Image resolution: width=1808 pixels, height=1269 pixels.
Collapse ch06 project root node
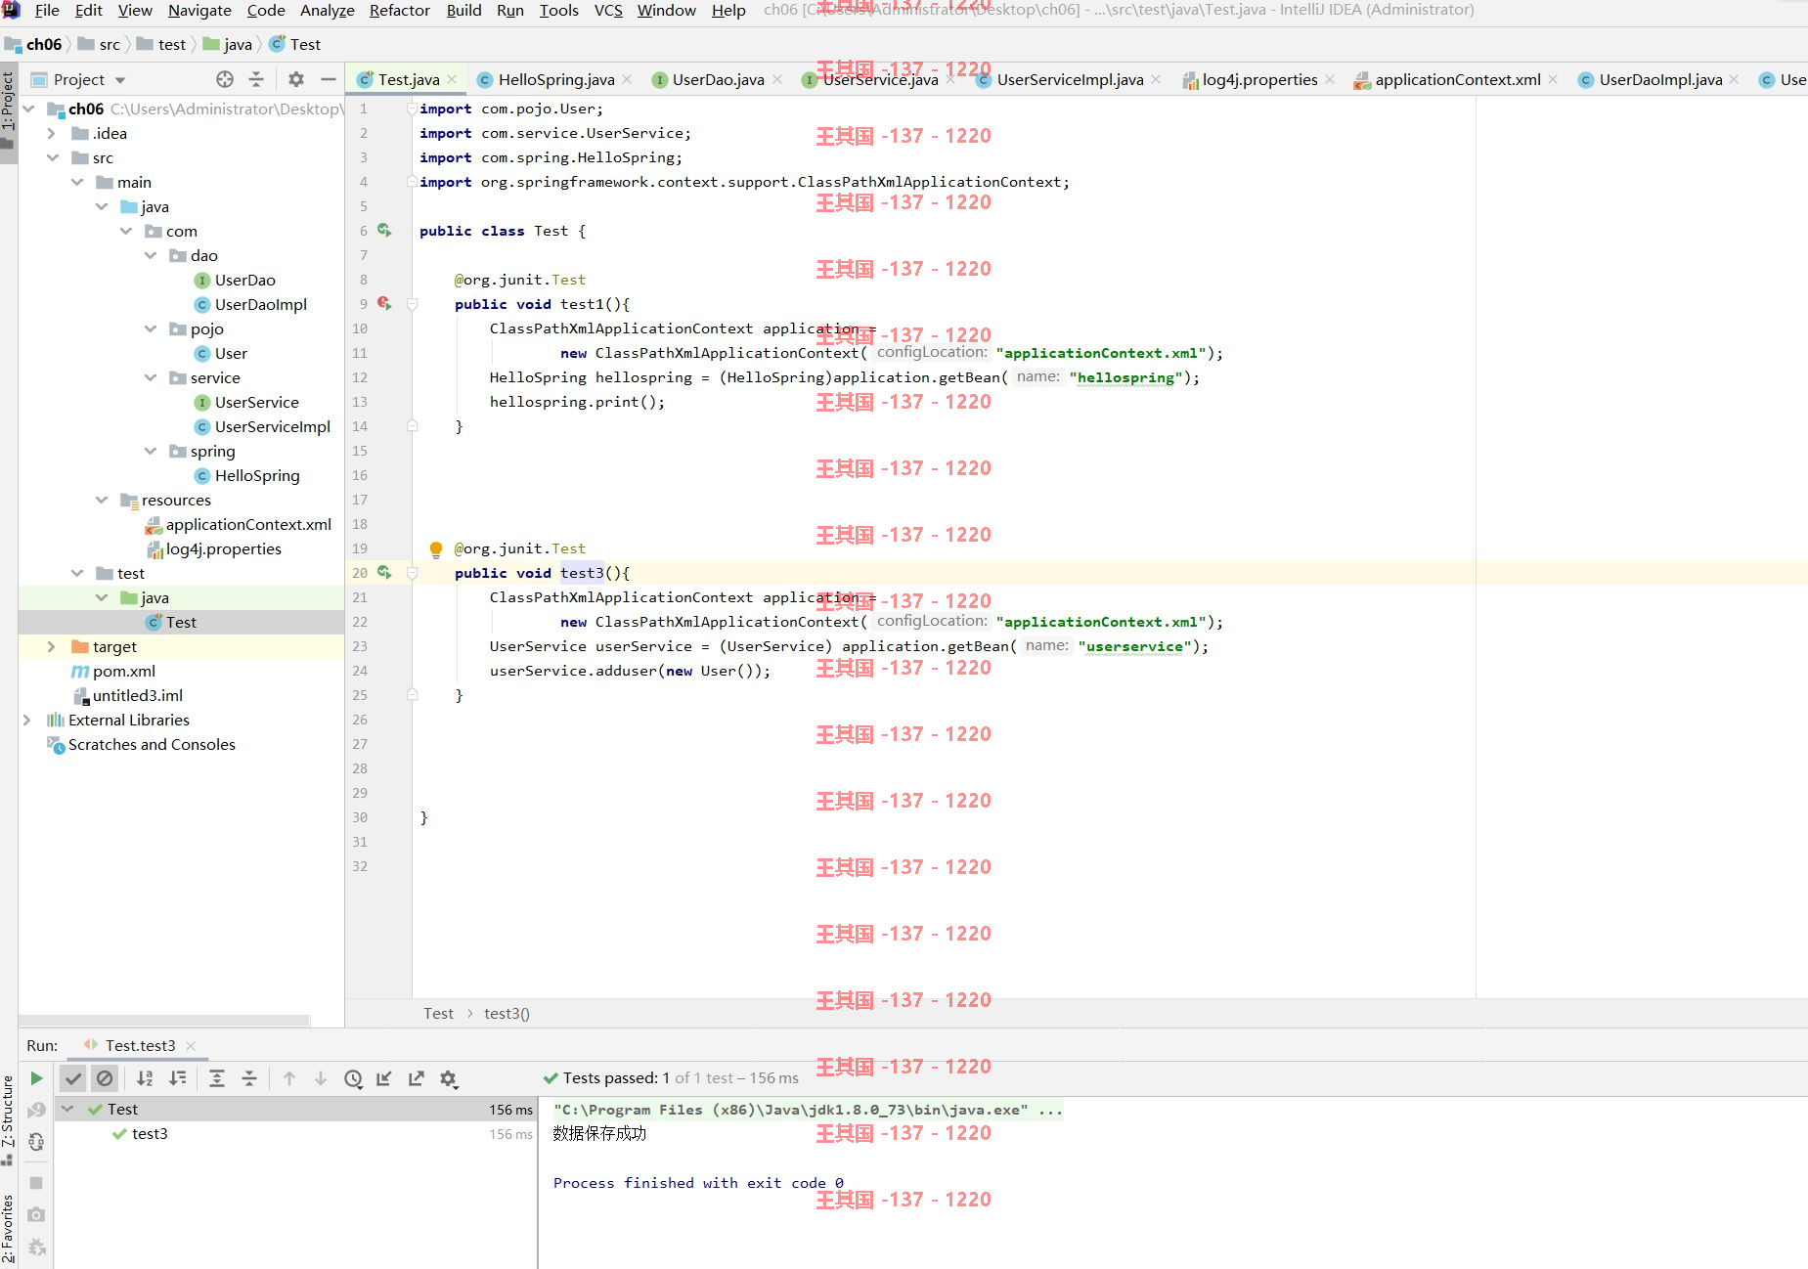click(28, 109)
